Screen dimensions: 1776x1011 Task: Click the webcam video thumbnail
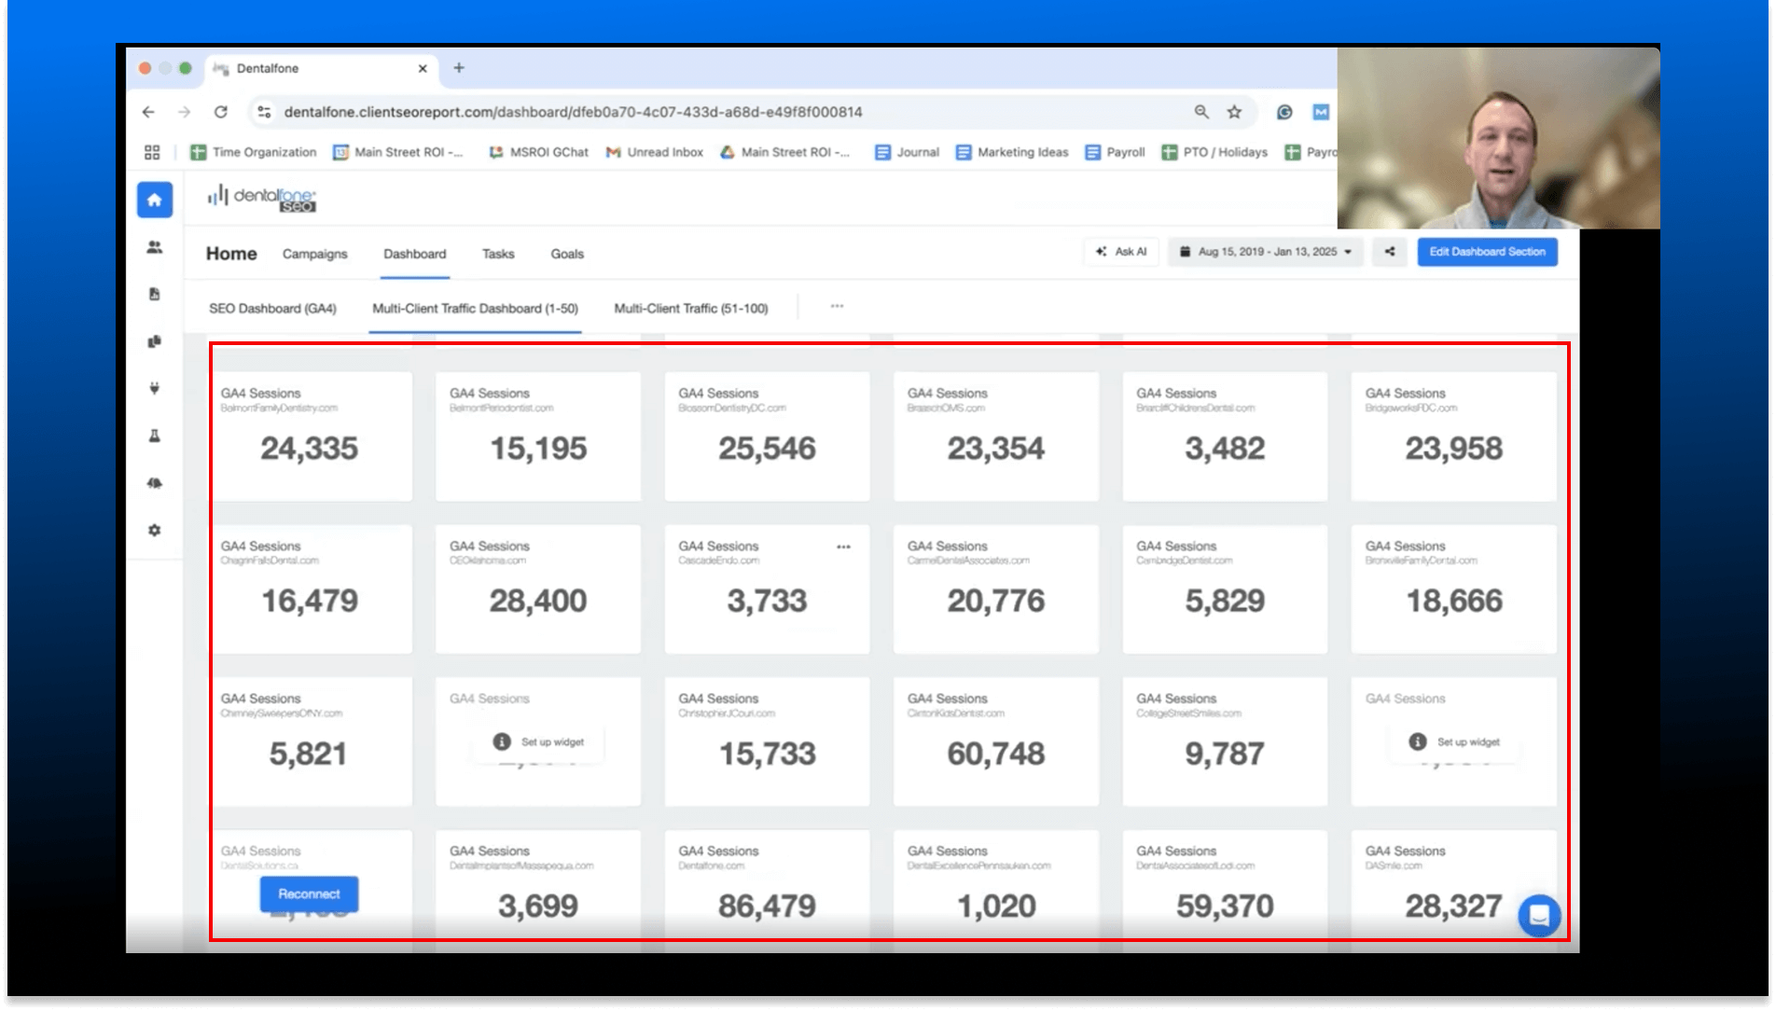point(1498,138)
